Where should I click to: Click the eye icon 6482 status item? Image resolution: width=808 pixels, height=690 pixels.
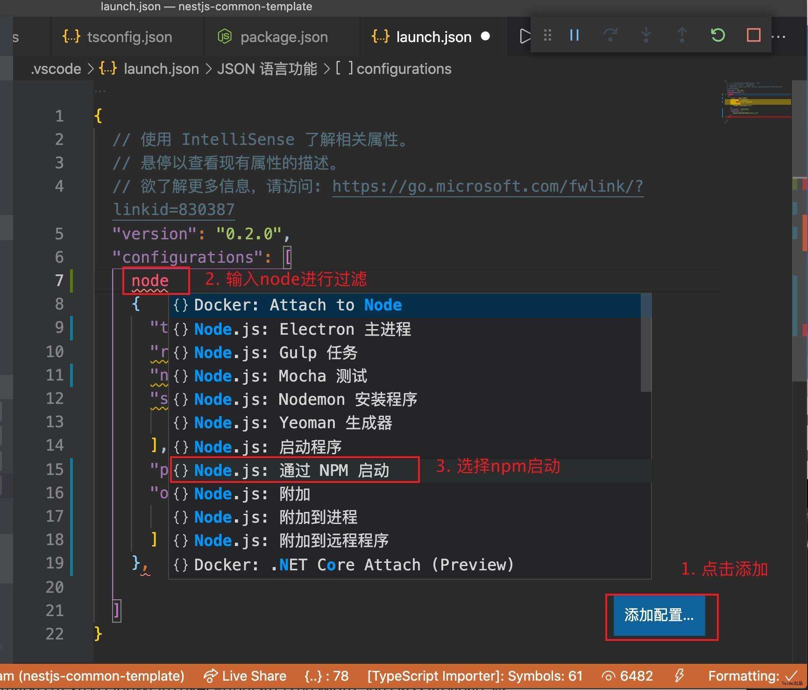pos(627,676)
